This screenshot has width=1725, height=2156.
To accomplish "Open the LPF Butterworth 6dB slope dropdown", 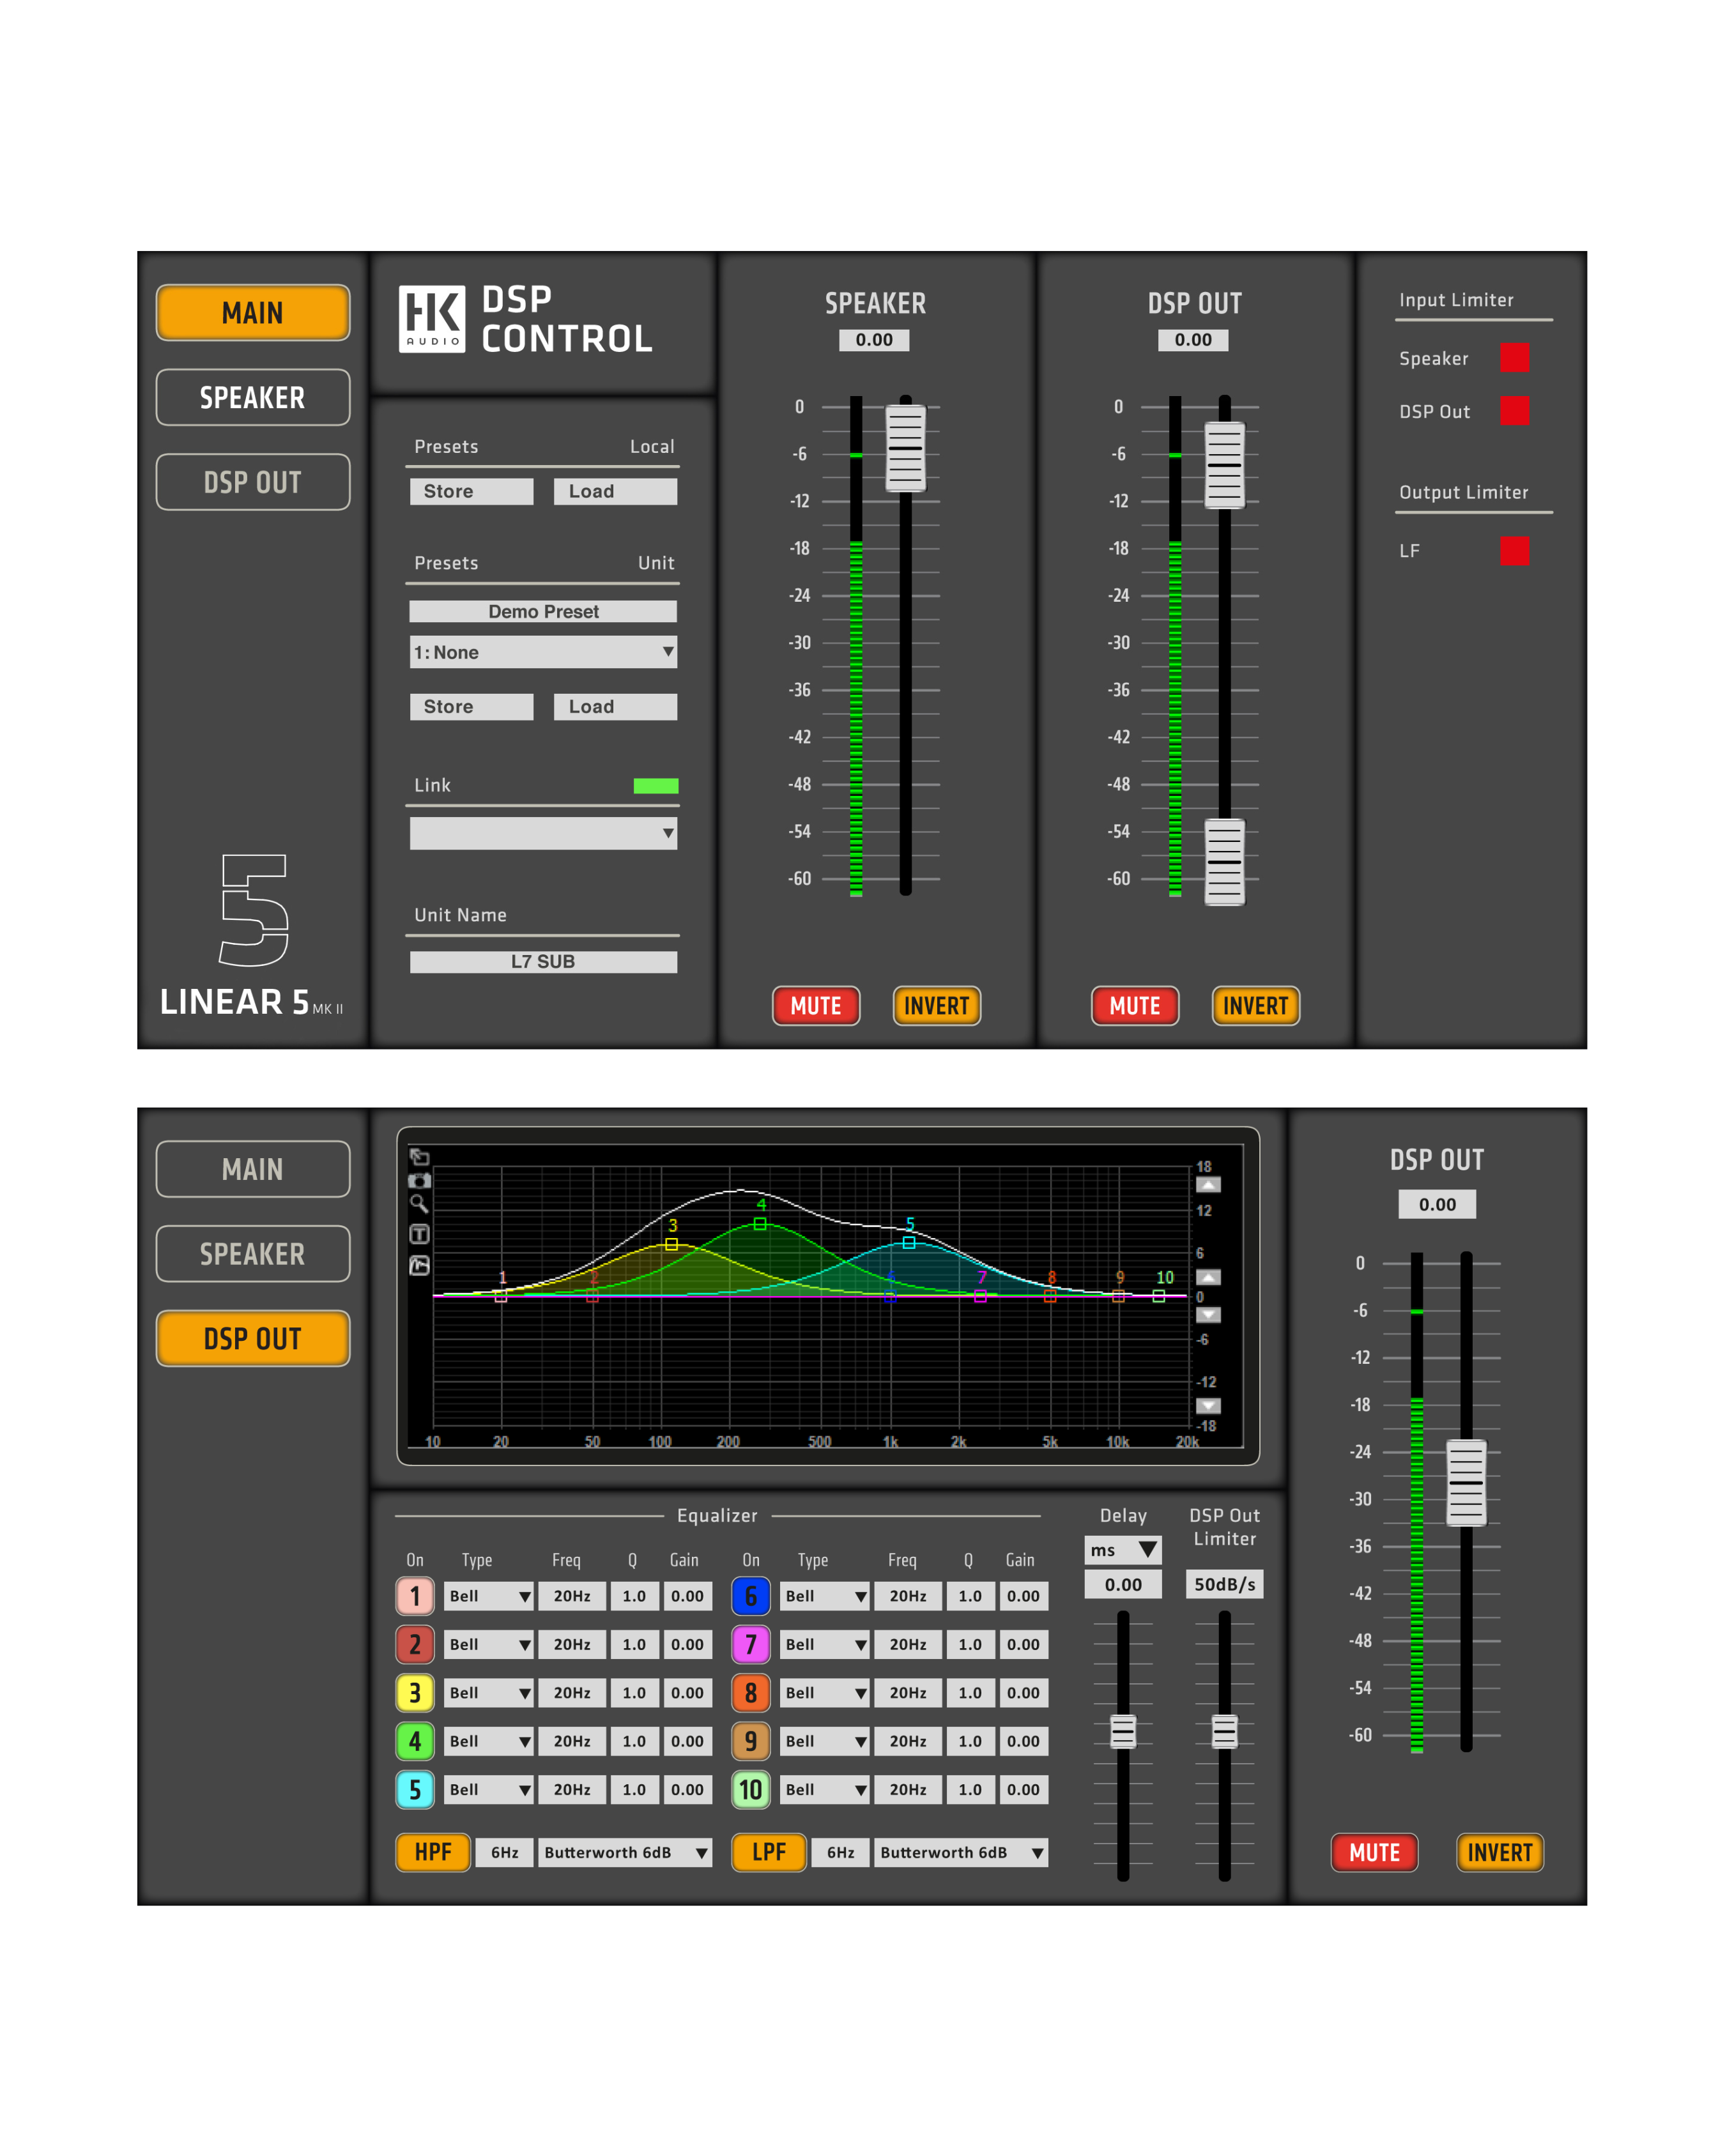I will (x=960, y=1853).
